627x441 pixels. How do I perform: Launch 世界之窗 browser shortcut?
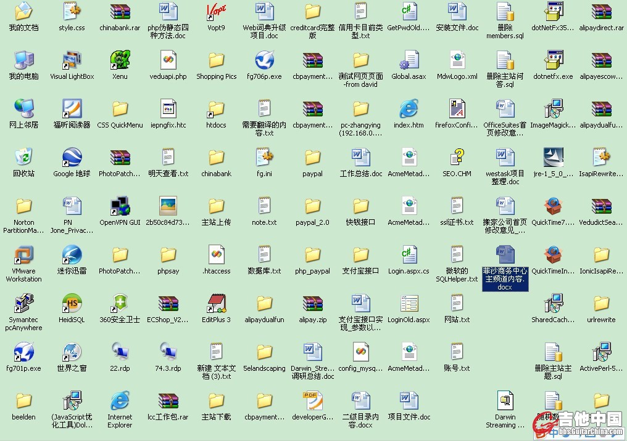72,352
